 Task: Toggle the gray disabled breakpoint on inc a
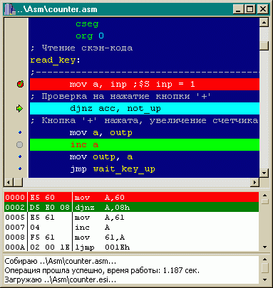[19, 144]
